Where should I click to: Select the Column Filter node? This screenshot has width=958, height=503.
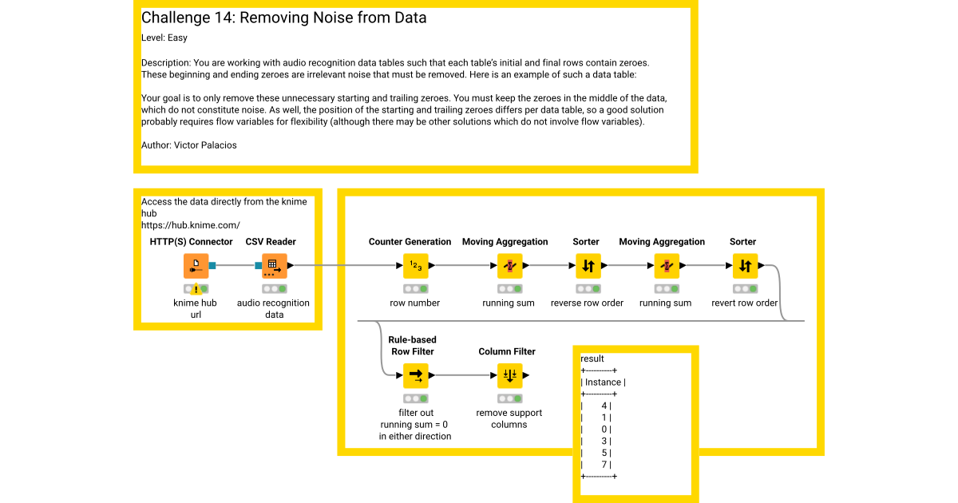[x=509, y=375]
